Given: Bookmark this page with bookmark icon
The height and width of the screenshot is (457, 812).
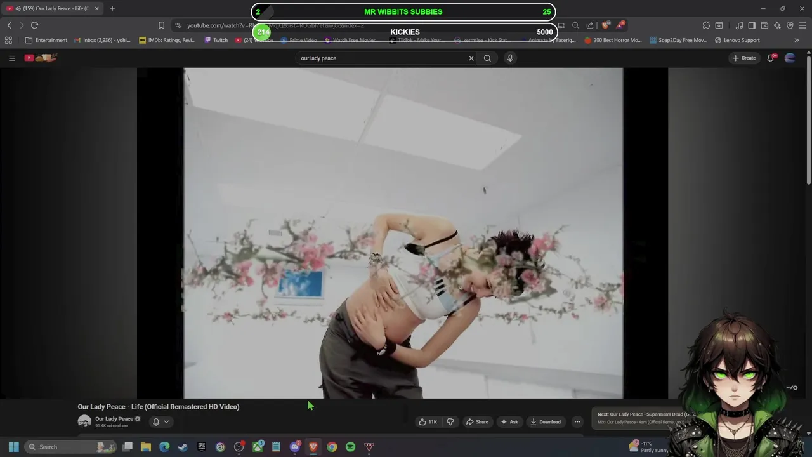Looking at the screenshot, I should pyautogui.click(x=161, y=25).
